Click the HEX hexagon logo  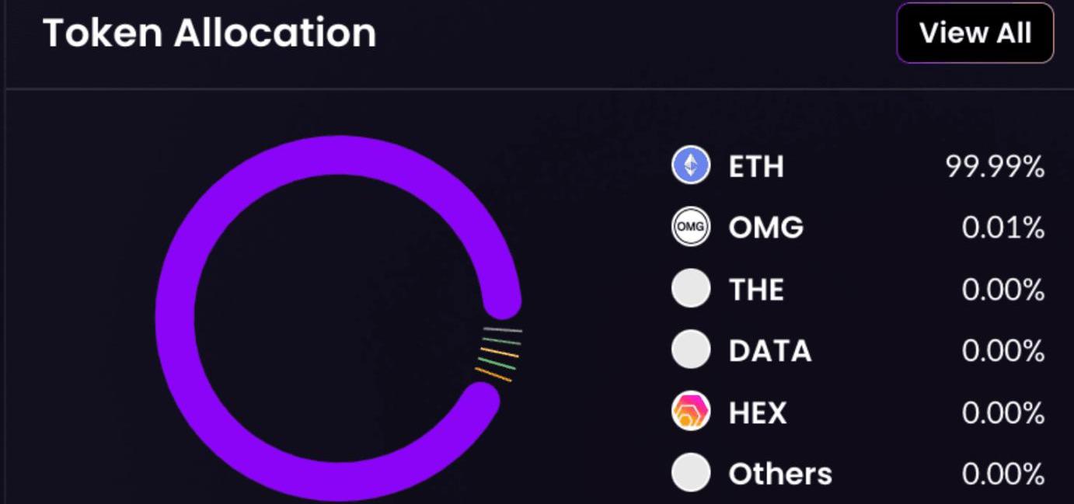point(690,412)
